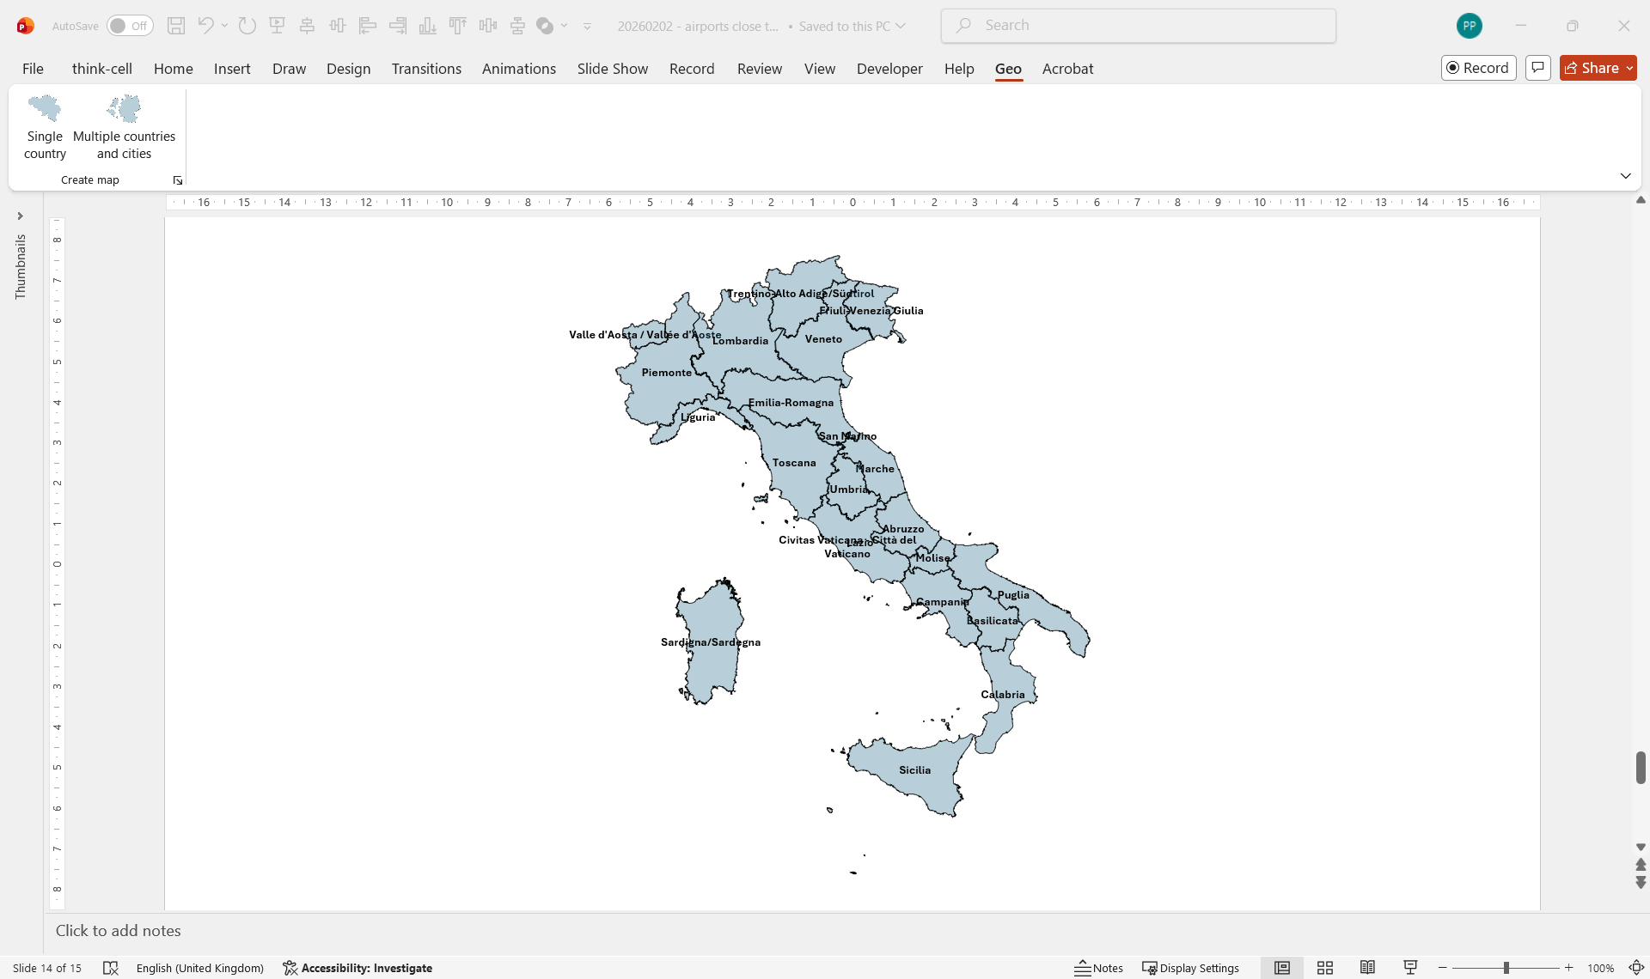Redo the last action
1650x979 pixels.
click(247, 25)
